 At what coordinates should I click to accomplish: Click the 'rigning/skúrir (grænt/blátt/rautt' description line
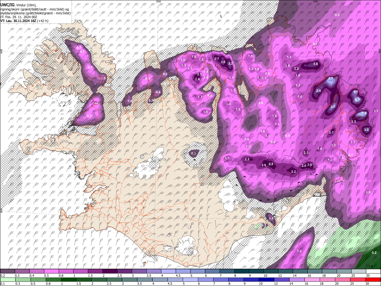click(x=35, y=9)
